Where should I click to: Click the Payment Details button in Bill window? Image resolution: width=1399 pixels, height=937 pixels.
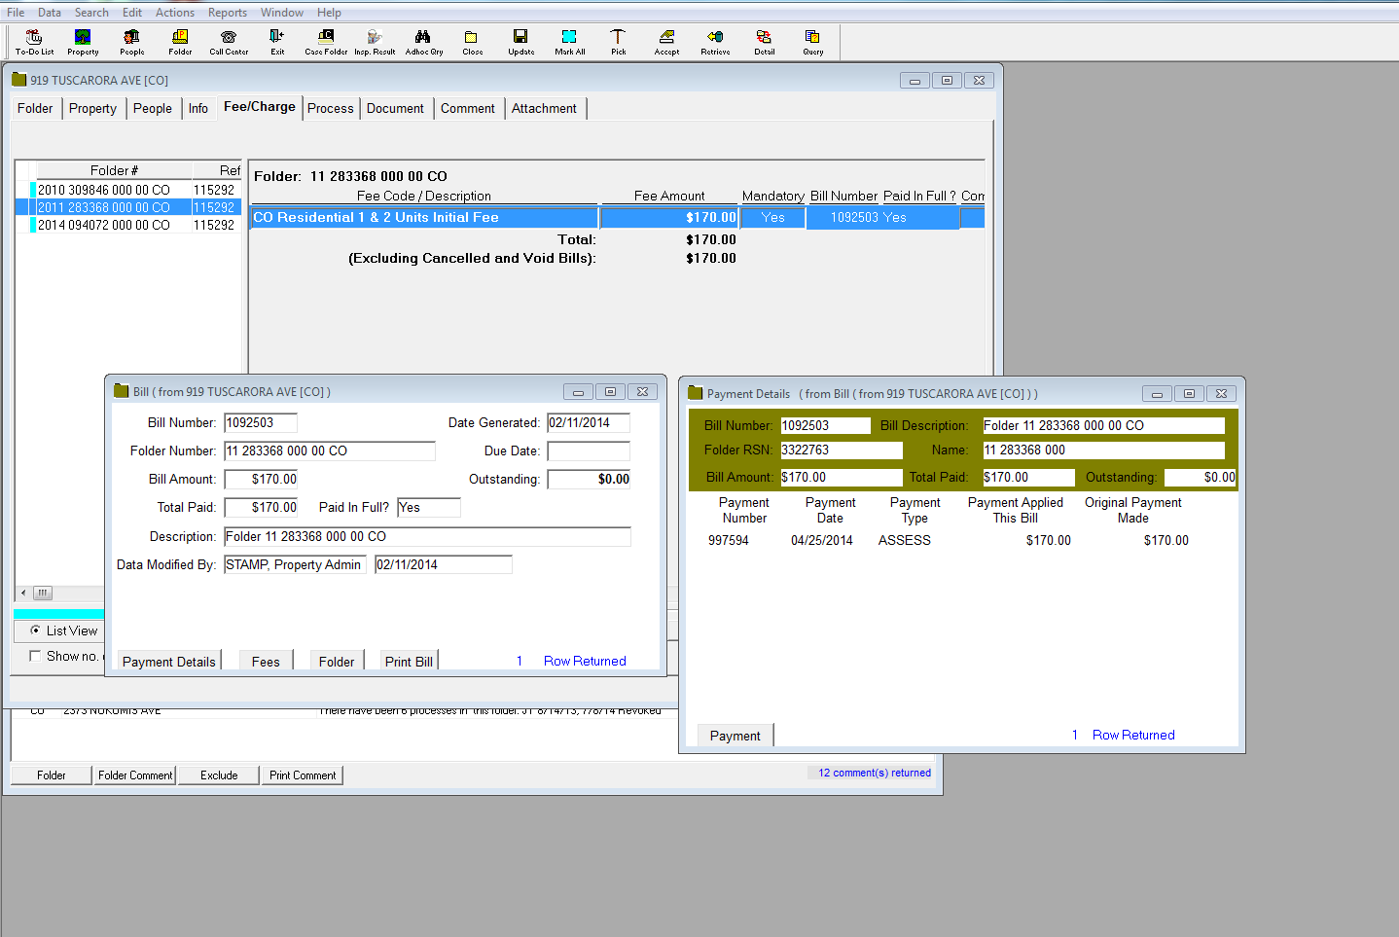pos(169,662)
